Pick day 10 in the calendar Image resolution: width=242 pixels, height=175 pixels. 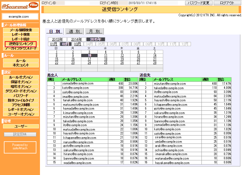89,55
